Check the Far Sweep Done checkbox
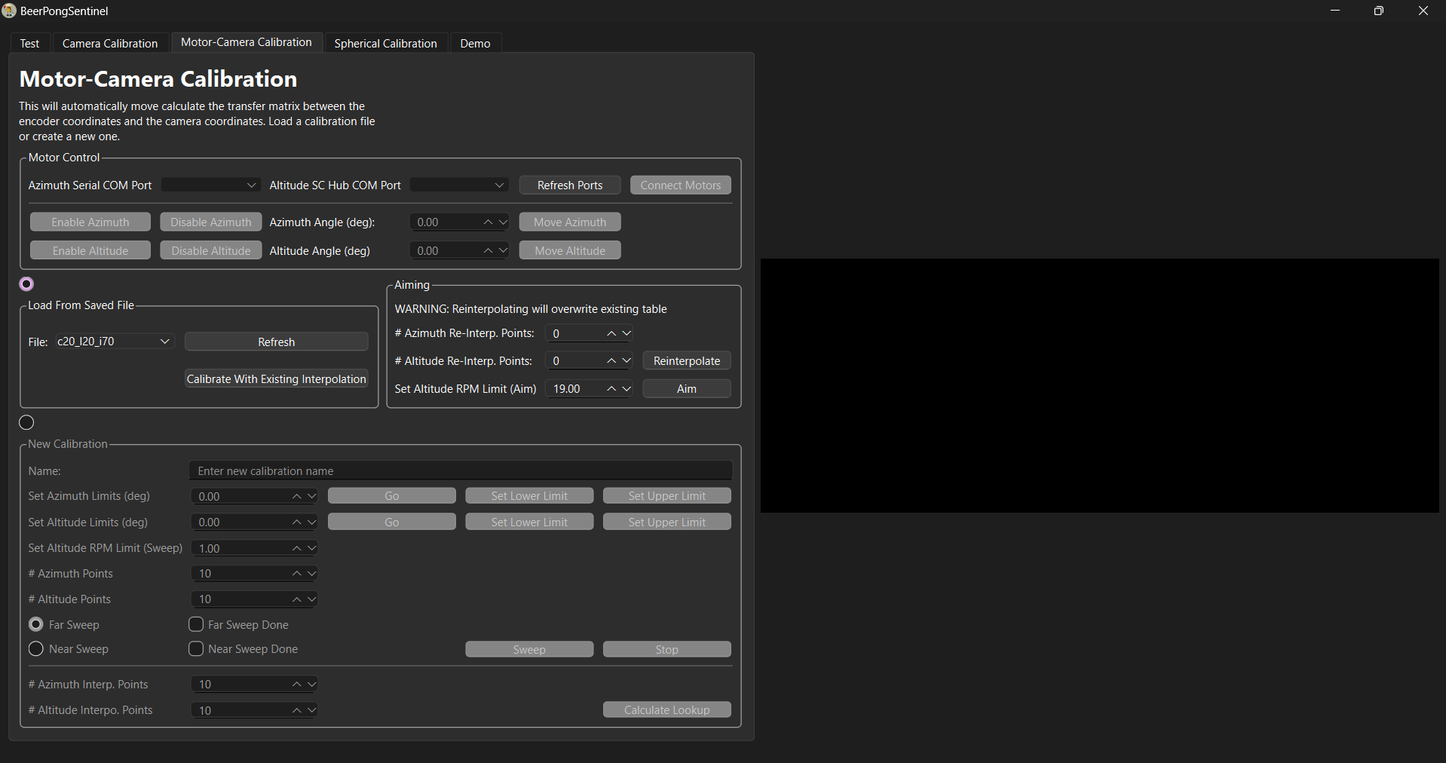Screen dimensions: 1446x763 [196, 624]
